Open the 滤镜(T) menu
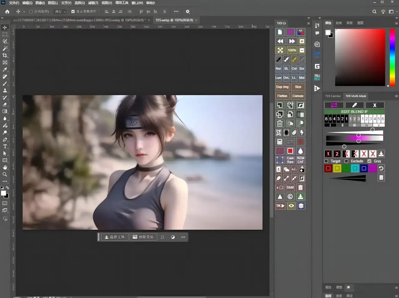 click(93, 3)
